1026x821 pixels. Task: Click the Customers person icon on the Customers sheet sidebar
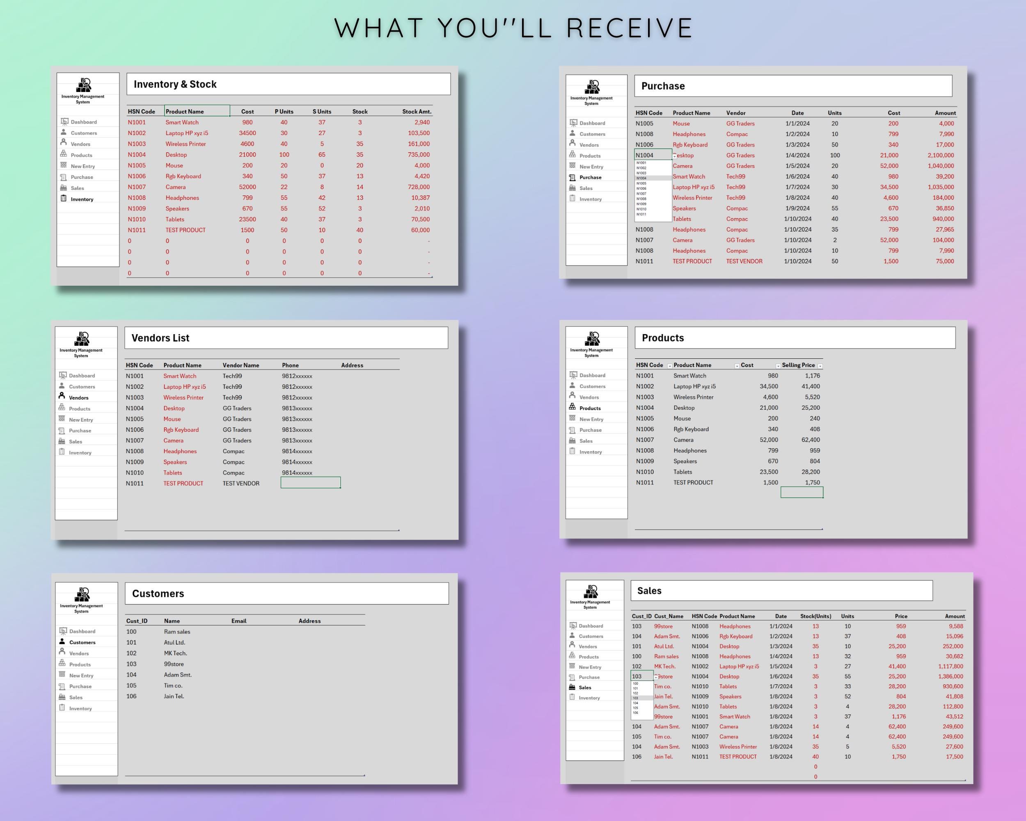62,642
